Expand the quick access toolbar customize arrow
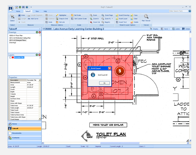This screenshot has width=196, height=155. tap(31, 7)
